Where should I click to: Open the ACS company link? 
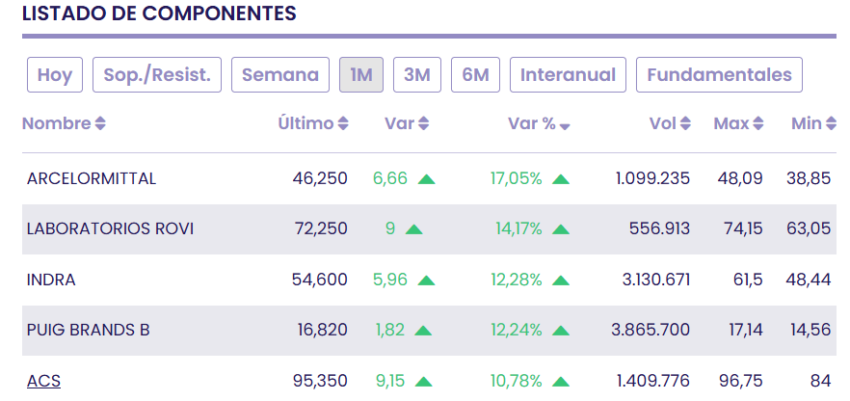point(43,381)
